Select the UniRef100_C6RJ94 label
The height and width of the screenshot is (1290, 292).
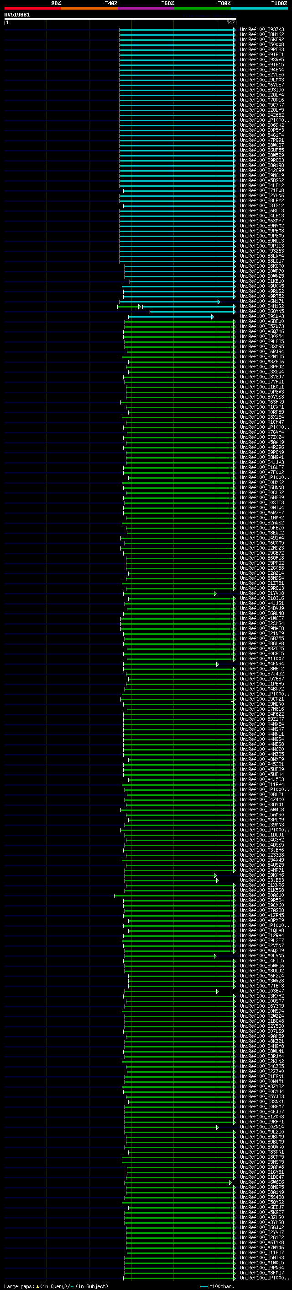(x=261, y=351)
